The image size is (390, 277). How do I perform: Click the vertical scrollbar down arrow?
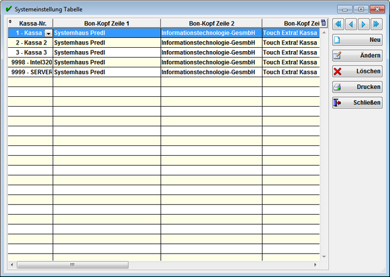point(324,257)
